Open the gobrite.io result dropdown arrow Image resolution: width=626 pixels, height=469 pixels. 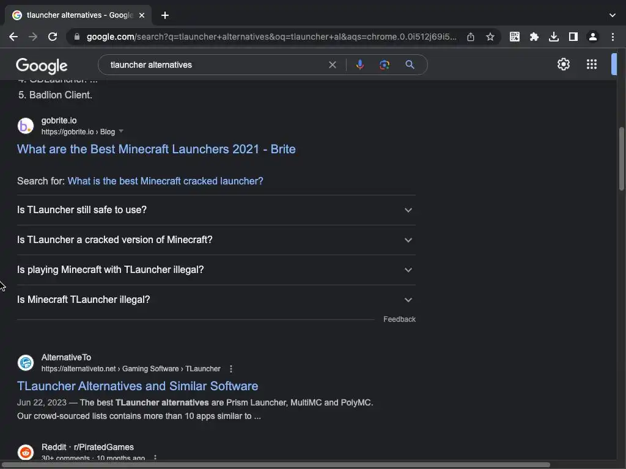[121, 131]
